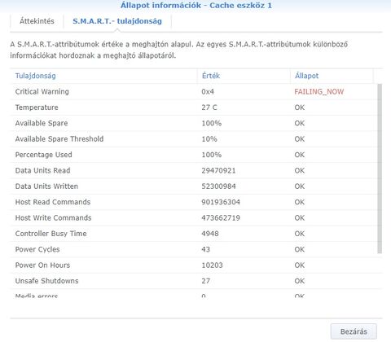The image size is (391, 342).
Task: Switch to the Áttekintés tab
Action: [37, 21]
